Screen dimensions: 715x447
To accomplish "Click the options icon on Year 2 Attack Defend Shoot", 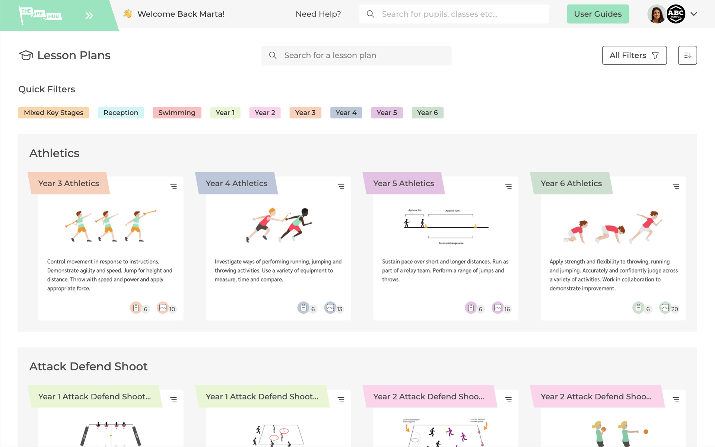I will point(509,399).
